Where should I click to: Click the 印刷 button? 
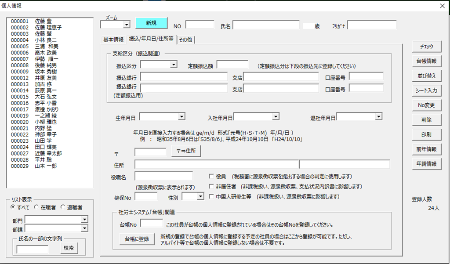coord(426,134)
